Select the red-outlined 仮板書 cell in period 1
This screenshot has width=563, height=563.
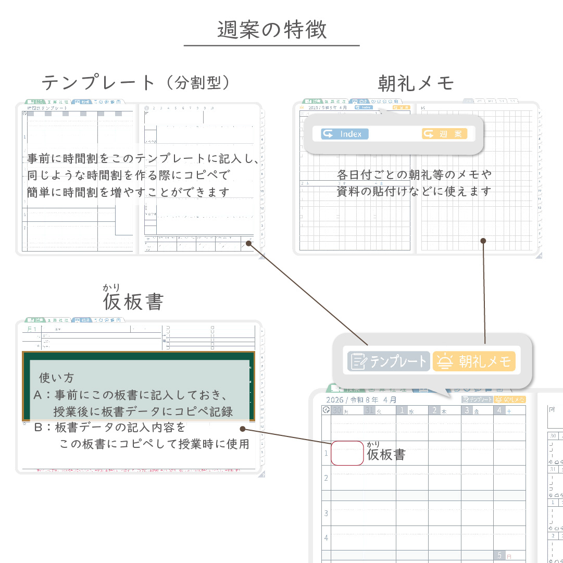347,453
